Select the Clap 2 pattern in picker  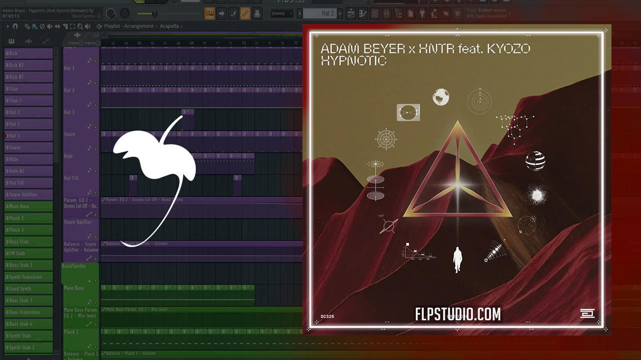pos(29,100)
